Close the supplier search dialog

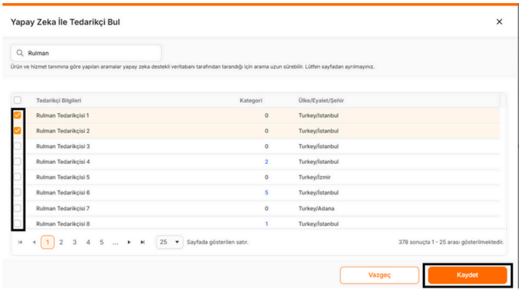pyautogui.click(x=499, y=22)
